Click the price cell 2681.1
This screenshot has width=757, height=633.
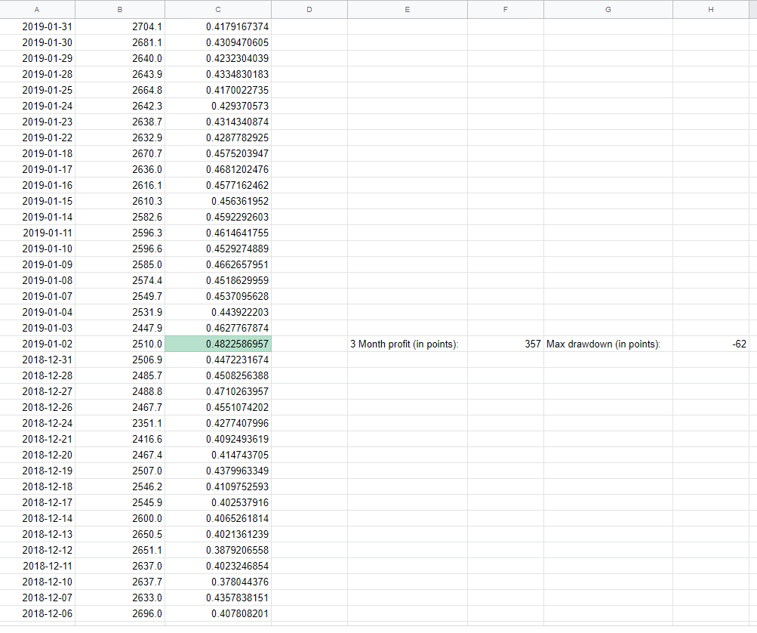pos(120,42)
